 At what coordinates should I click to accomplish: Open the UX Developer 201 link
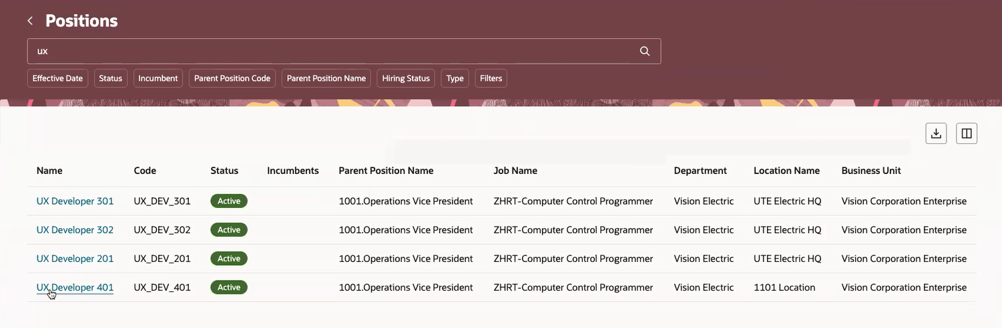[75, 258]
